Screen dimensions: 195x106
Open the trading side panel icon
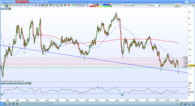[194, 5]
